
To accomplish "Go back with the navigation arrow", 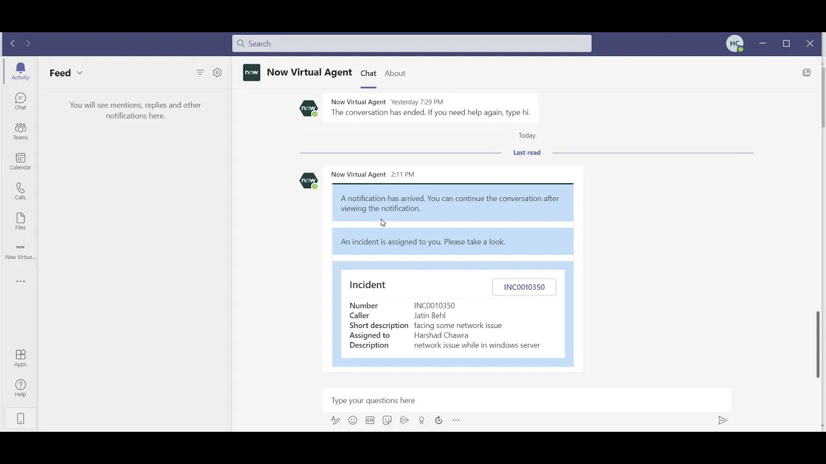I will coord(12,43).
